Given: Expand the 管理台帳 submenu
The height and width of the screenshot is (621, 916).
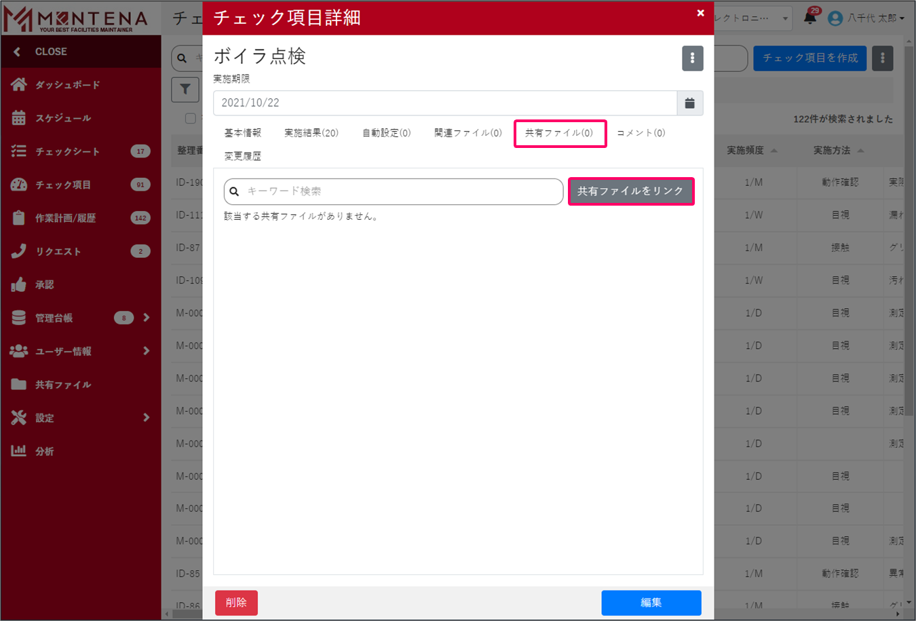Looking at the screenshot, I should pyautogui.click(x=146, y=318).
